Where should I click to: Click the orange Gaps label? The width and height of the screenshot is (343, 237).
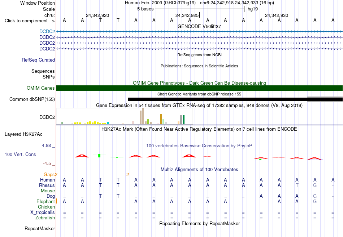49,174
